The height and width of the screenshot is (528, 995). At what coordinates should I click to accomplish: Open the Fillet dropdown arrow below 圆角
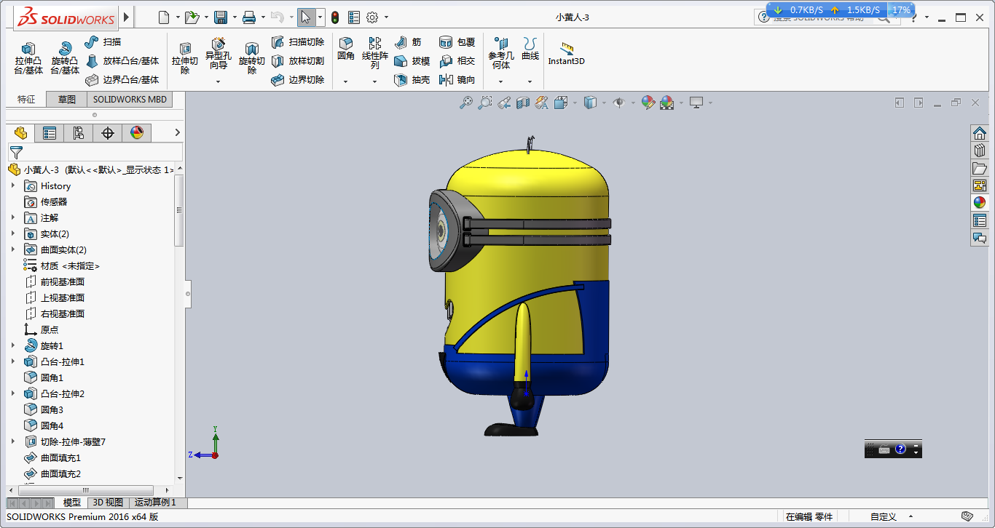(346, 81)
